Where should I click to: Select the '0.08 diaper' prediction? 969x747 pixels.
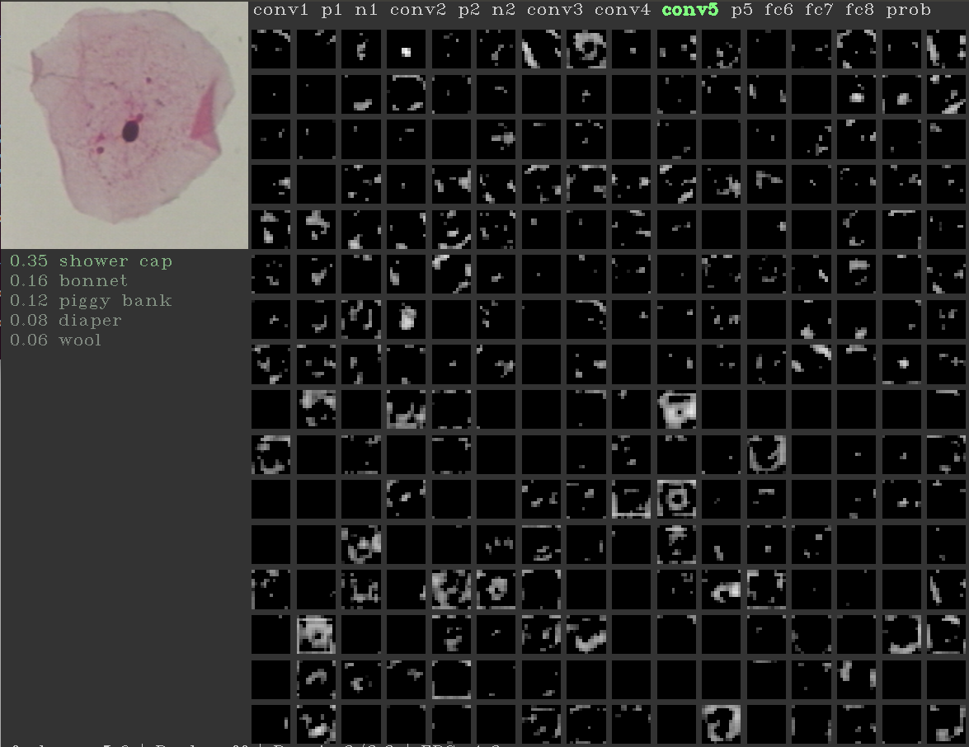pos(65,321)
